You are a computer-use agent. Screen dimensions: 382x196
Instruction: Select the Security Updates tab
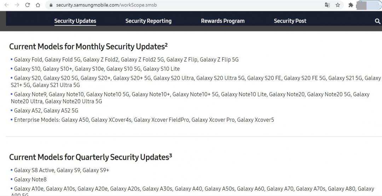click(75, 21)
